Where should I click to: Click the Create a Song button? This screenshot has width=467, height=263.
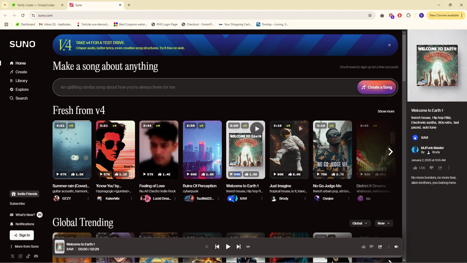point(376,87)
